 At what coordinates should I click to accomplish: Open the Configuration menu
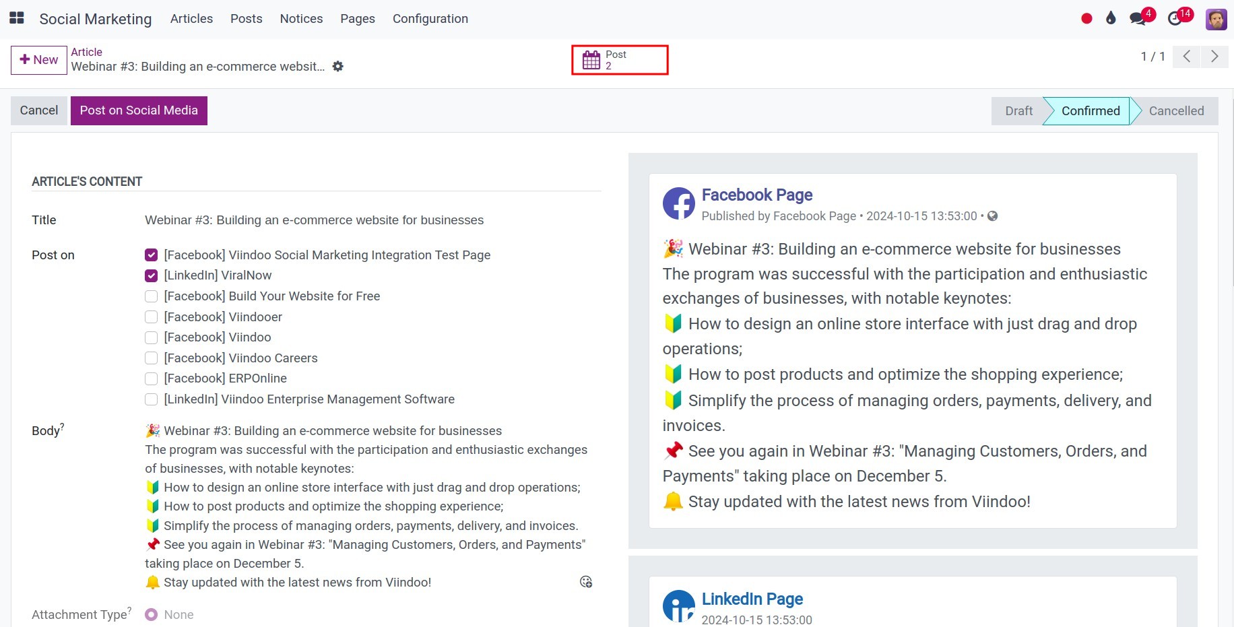[x=430, y=19]
